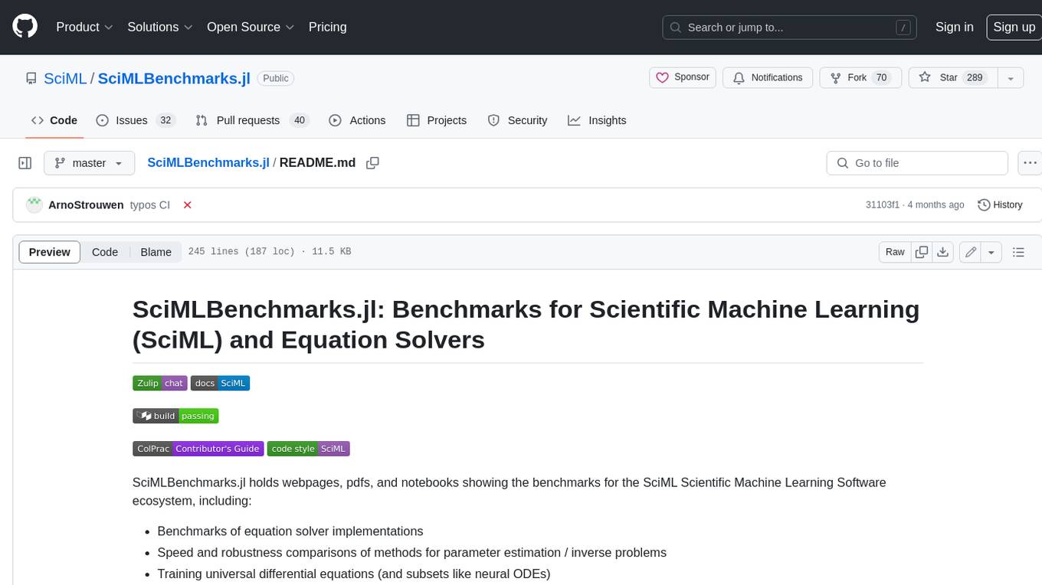Image resolution: width=1042 pixels, height=585 pixels.
Task: Expand the star lists dropdown arrow
Action: 1011,77
